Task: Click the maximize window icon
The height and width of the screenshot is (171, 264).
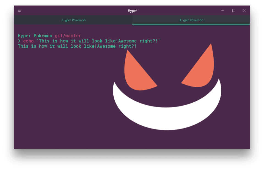Action: pyautogui.click(x=233, y=10)
